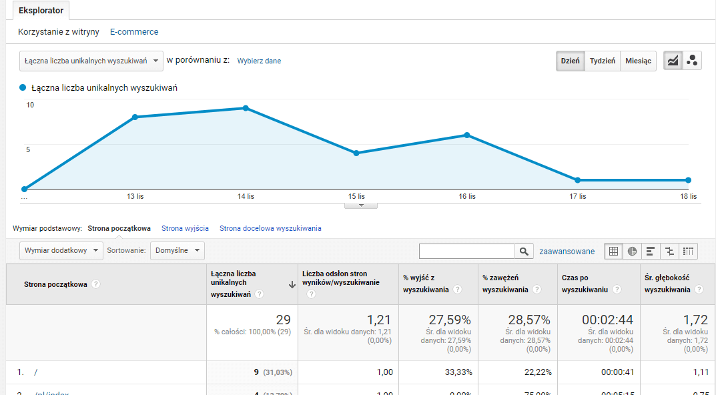
Task: Click the 33,33% cell in row 1
Action: pos(458,372)
